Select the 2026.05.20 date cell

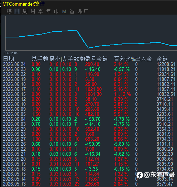(14, 159)
